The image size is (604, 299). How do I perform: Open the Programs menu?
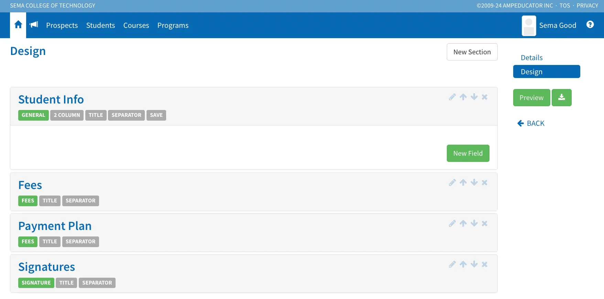[x=173, y=25]
